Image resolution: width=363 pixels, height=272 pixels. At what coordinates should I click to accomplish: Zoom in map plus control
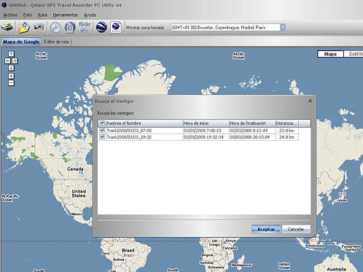tap(11, 76)
